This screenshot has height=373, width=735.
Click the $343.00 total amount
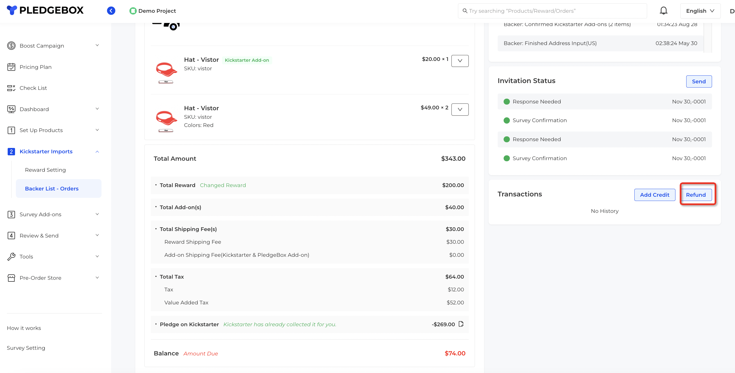(x=453, y=158)
